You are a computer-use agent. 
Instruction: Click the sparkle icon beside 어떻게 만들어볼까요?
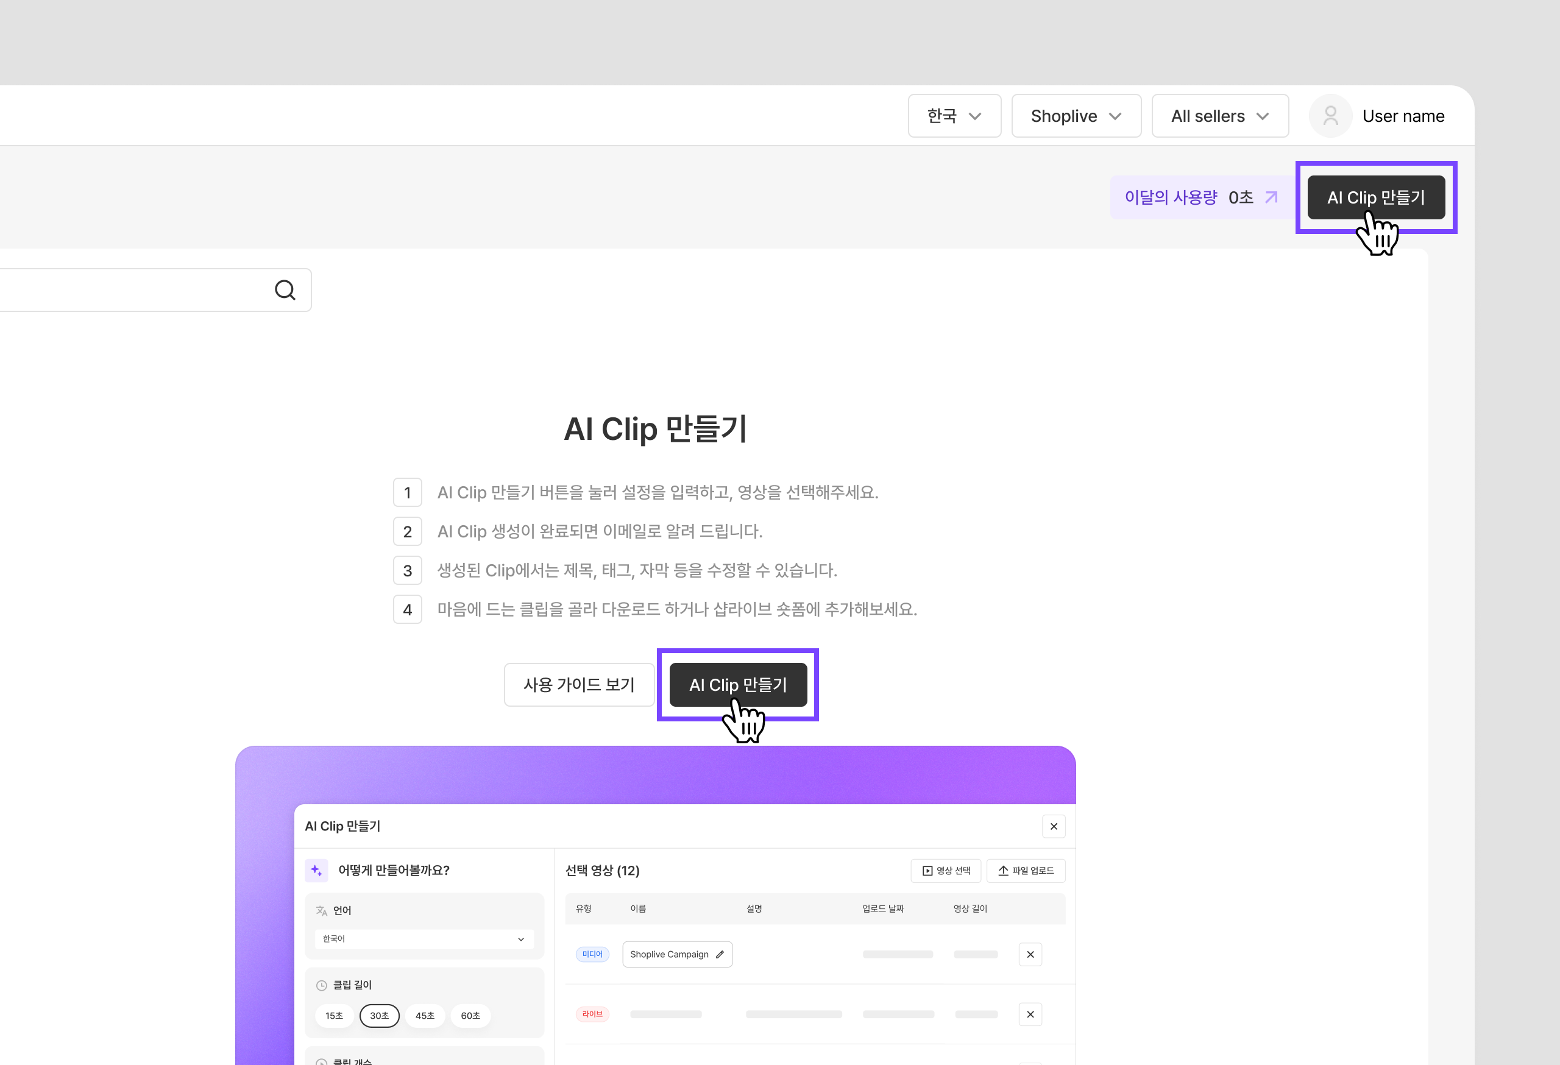(316, 871)
